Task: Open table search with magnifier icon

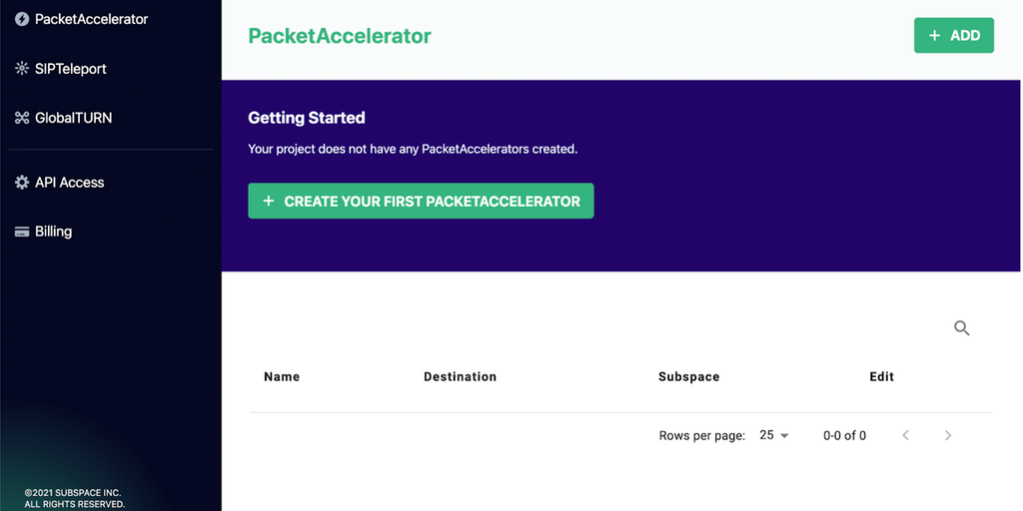Action: tap(962, 328)
